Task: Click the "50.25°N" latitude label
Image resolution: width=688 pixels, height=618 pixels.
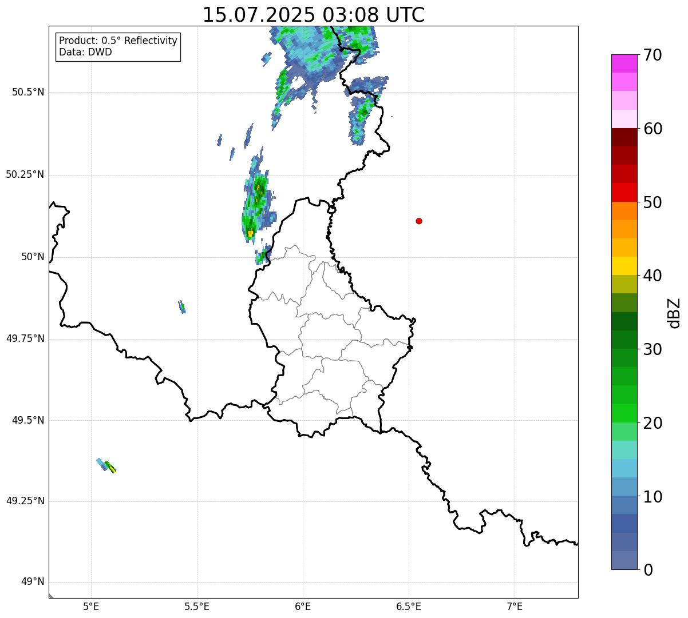Action: coord(25,174)
